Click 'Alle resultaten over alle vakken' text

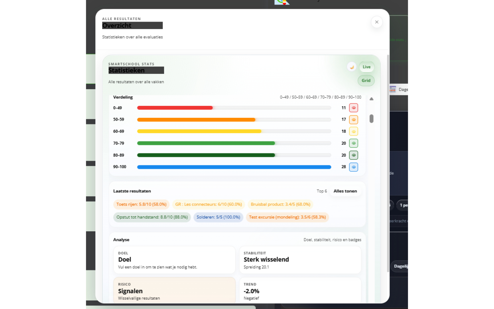tap(136, 82)
